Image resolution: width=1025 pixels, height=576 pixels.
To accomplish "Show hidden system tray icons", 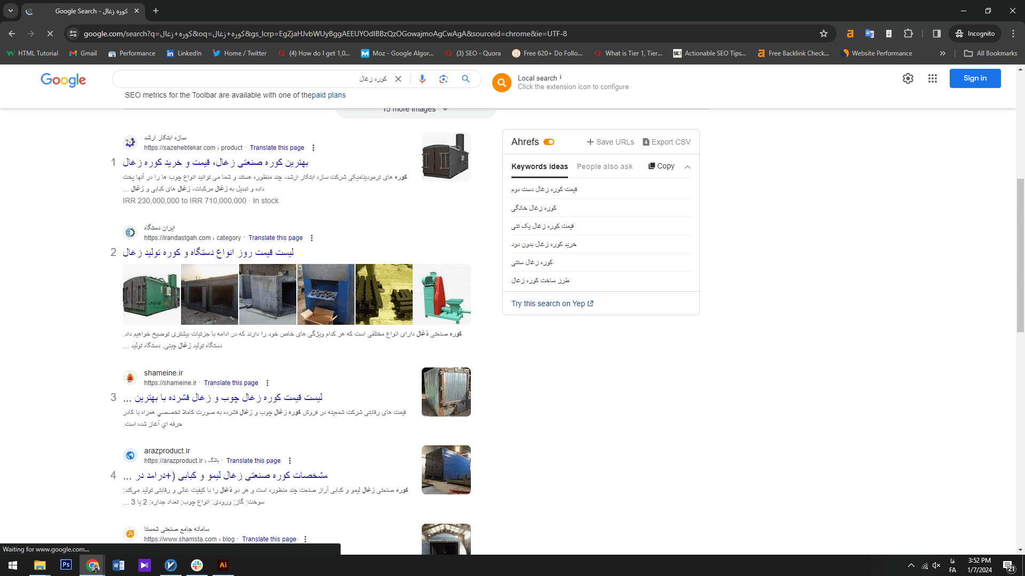I will [x=911, y=565].
